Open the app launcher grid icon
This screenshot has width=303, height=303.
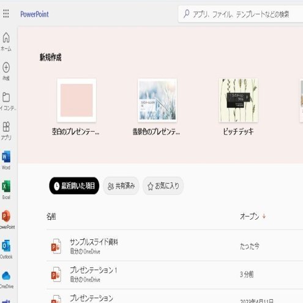(x=6, y=13)
